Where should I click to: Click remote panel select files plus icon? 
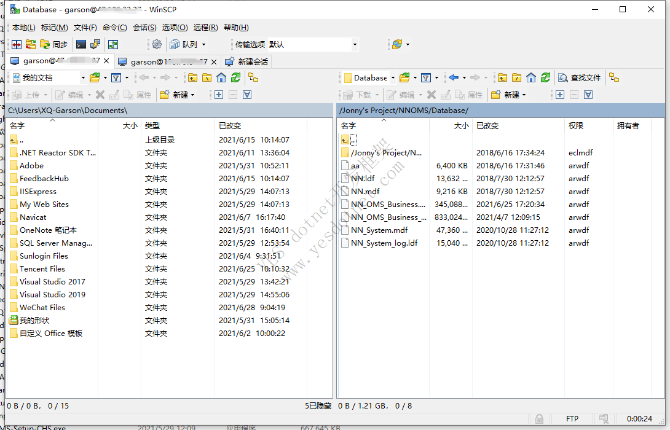[x=560, y=95]
